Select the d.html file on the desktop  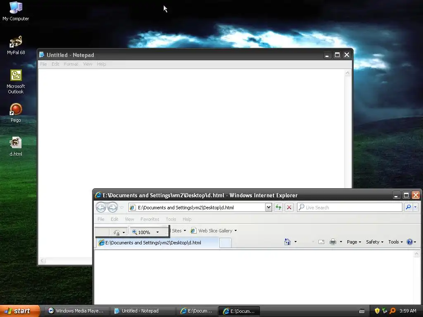pyautogui.click(x=16, y=147)
